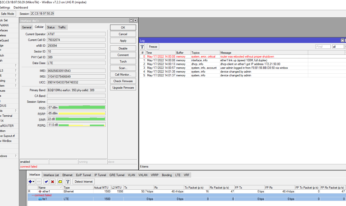Open the Settings menu
The height and width of the screenshot is (206, 346).
(x=5, y=8)
